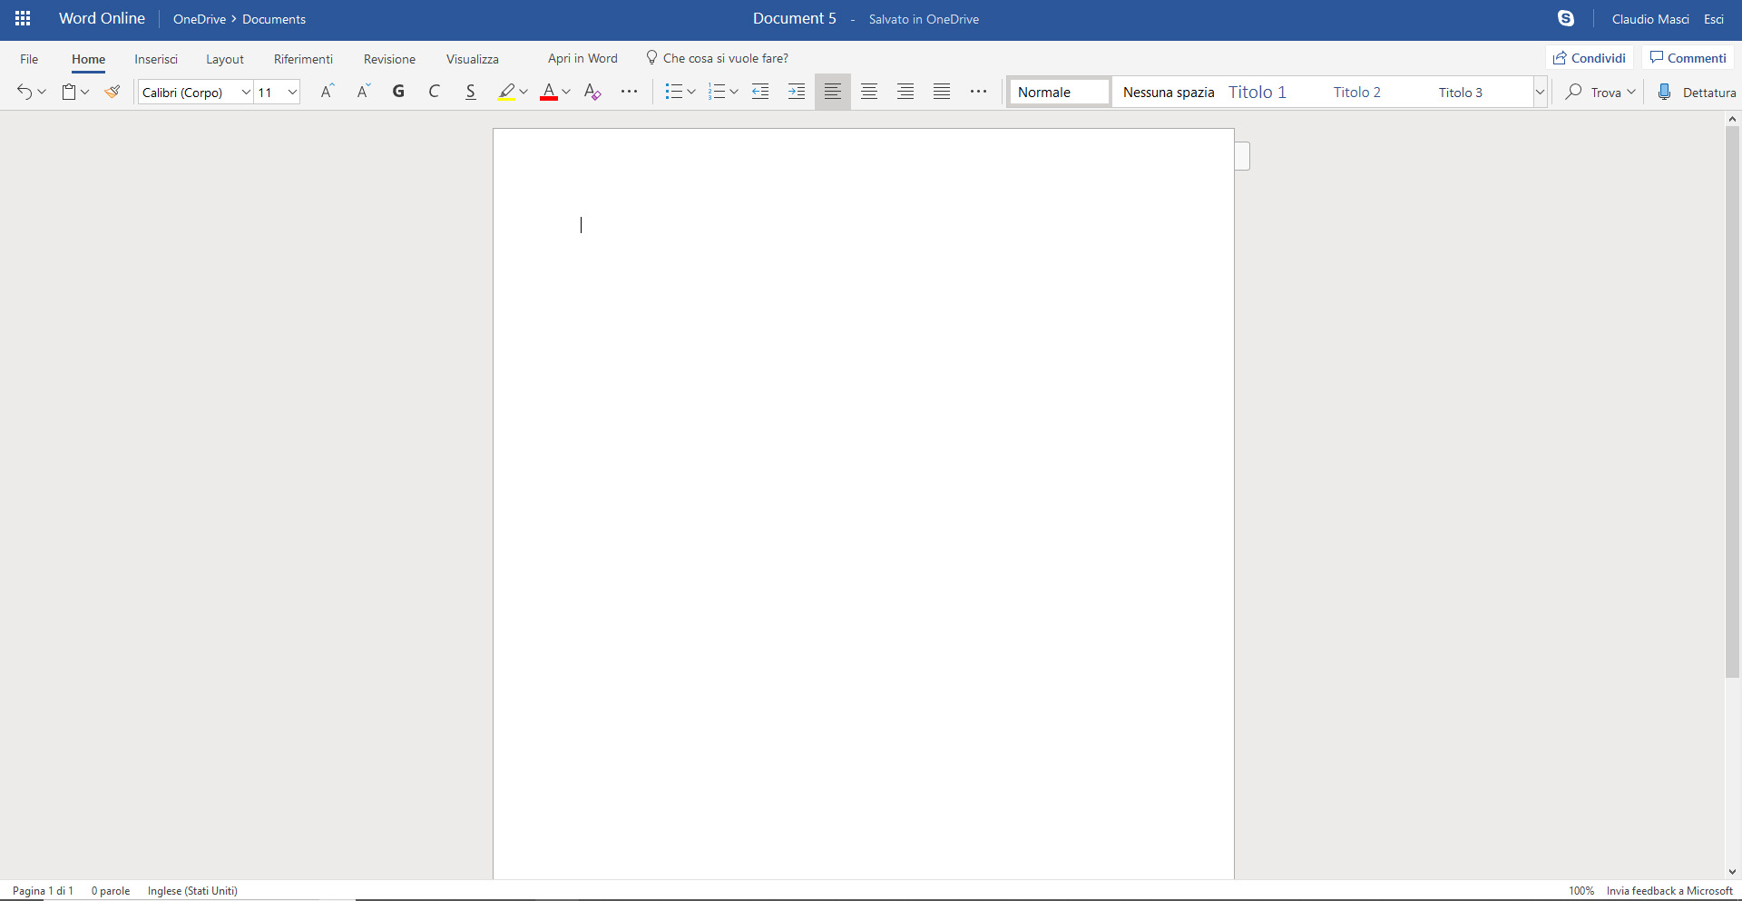Open the Inserisci ribbon tab
Screen dimensions: 1742x901
click(155, 58)
